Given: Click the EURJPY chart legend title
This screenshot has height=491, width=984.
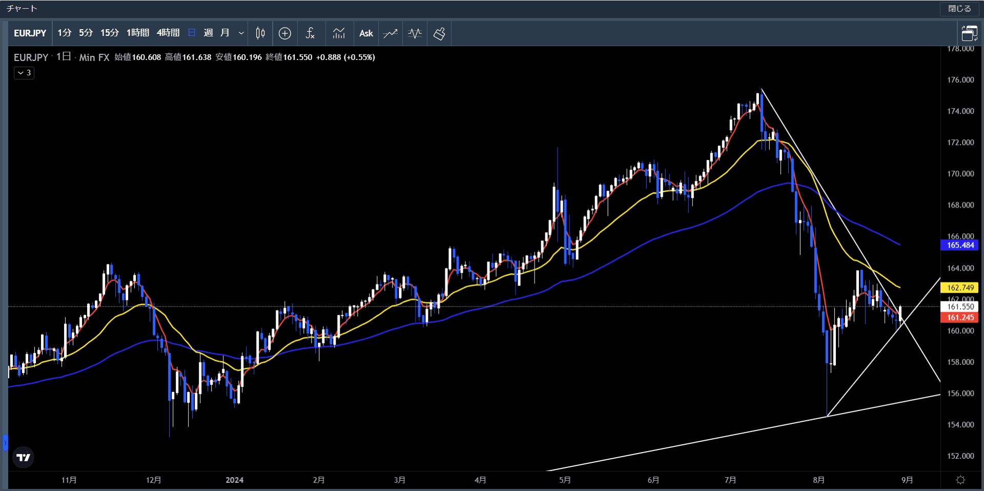Looking at the screenshot, I should coord(31,57).
